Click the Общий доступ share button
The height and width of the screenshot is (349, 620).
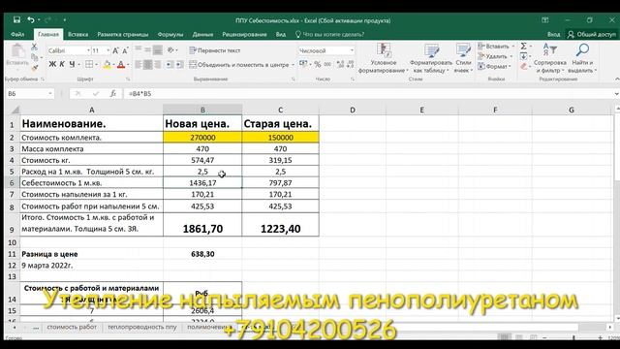[x=592, y=35]
